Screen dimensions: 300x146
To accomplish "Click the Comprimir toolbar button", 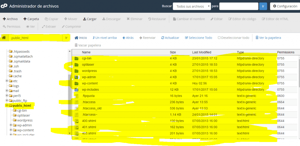I will [71, 27].
